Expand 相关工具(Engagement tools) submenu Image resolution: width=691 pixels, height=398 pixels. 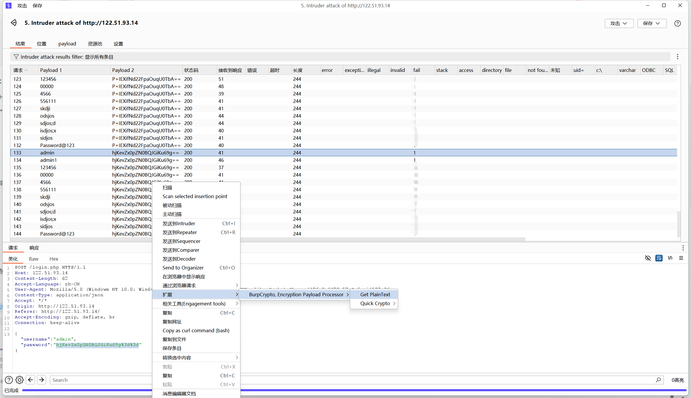click(x=196, y=303)
